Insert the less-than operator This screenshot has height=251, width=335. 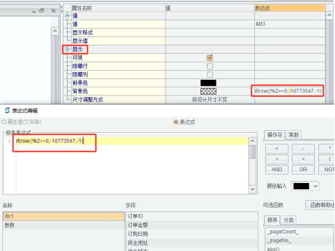point(303,159)
